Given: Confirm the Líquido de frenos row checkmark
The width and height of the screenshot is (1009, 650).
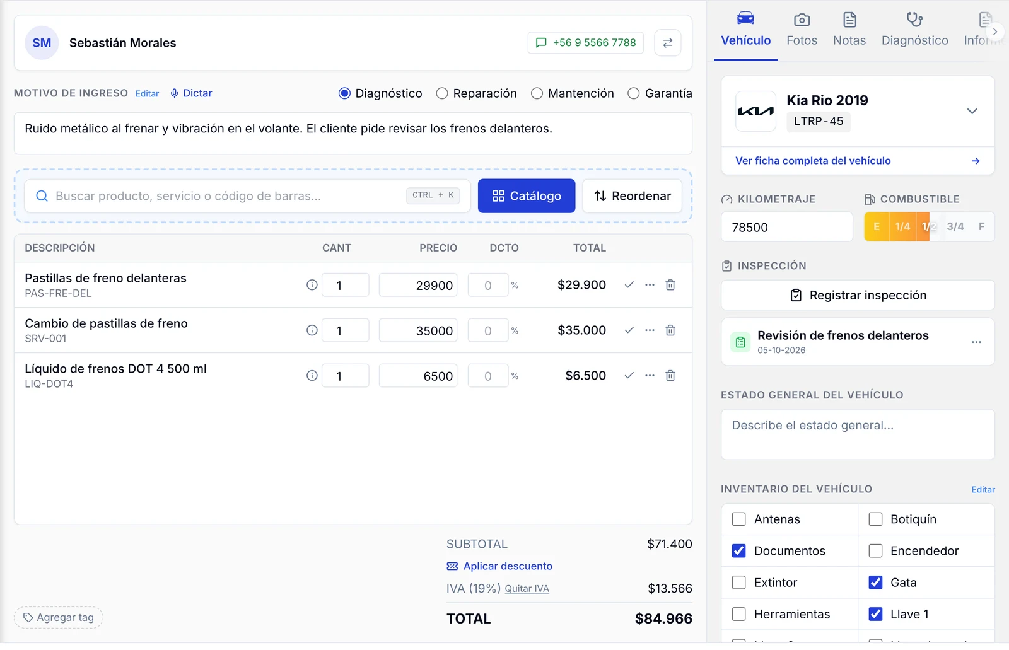Looking at the screenshot, I should [x=629, y=376].
